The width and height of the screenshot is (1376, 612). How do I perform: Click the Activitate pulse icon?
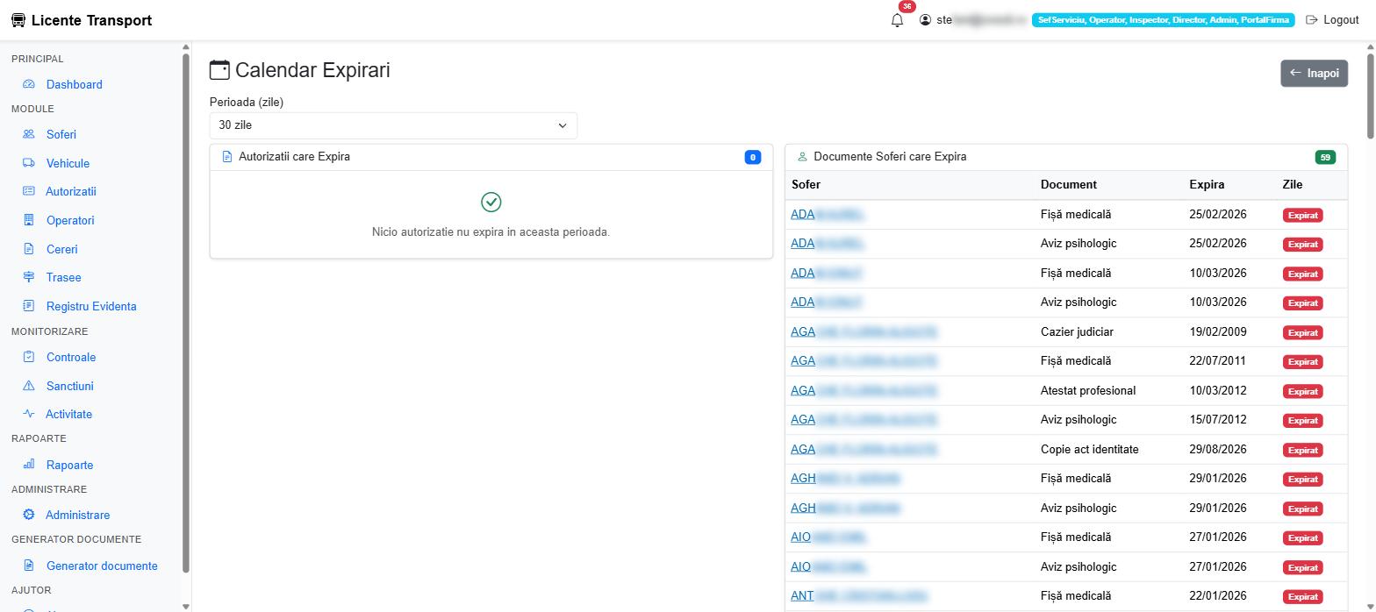(29, 414)
